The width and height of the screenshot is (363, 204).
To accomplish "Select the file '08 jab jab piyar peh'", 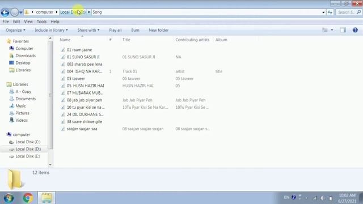I will 85,100.
